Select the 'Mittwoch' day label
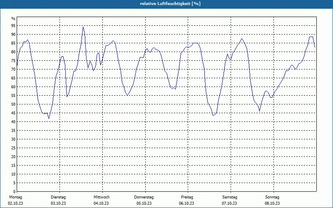Viewport: 333px width, 208px height. coord(102,197)
